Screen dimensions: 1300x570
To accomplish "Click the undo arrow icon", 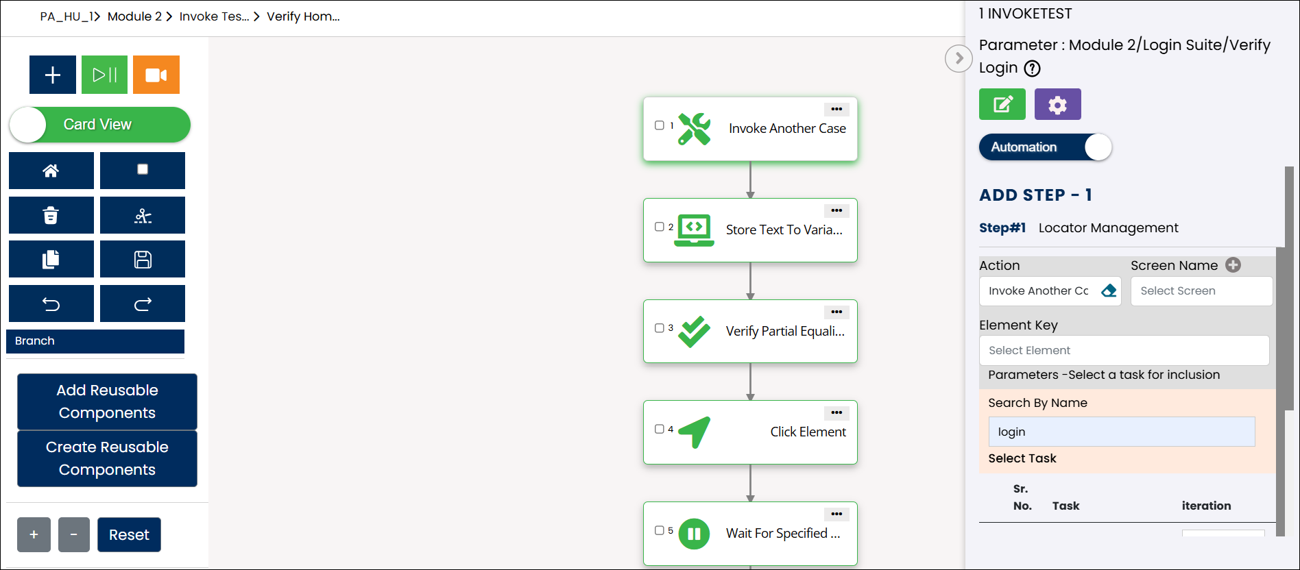I will [x=51, y=304].
